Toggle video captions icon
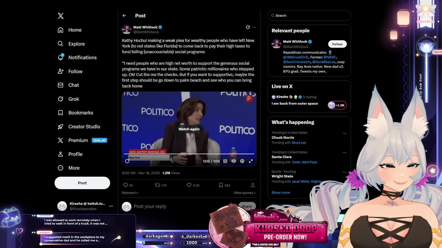This screenshot has height=248, width=442. tap(225, 161)
